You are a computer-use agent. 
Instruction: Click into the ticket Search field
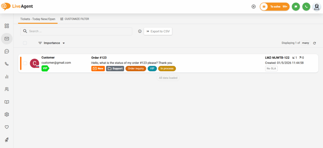pos(79,31)
